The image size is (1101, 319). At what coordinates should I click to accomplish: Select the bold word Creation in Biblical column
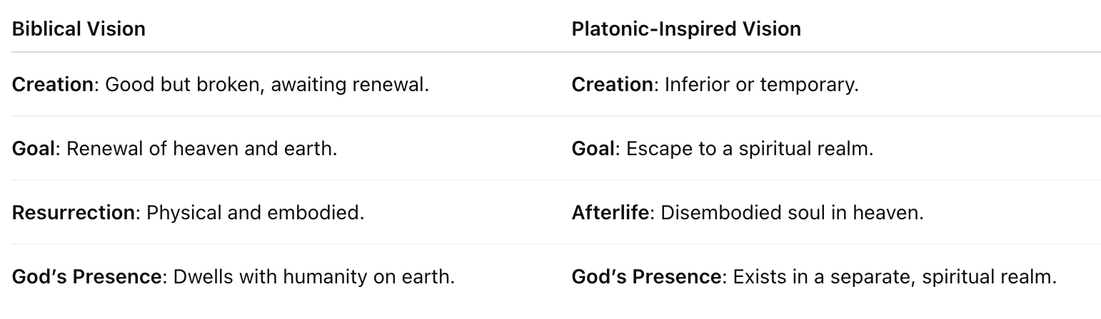(x=53, y=85)
